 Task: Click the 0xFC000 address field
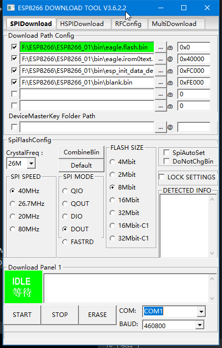click(193, 71)
